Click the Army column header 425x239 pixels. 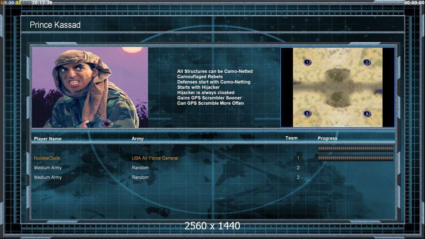(138, 139)
